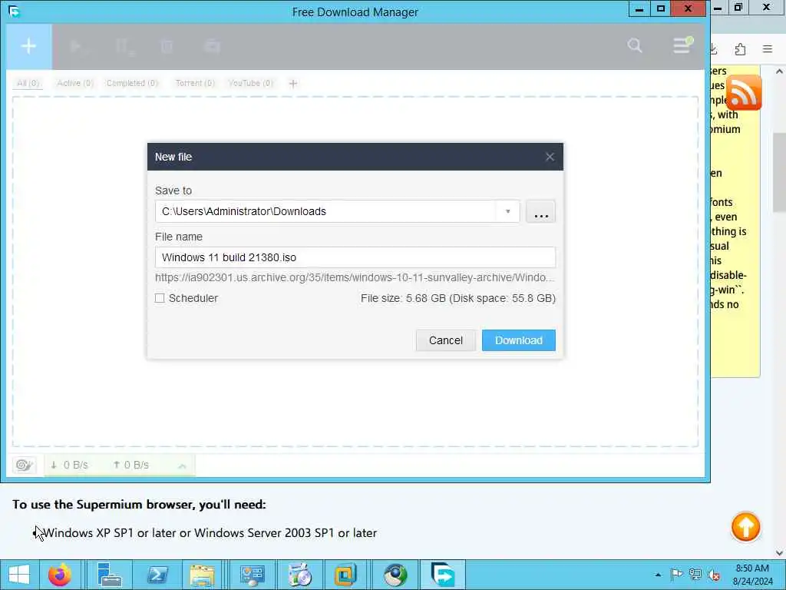Screen dimensions: 786x590
Task: Click the Cancel button
Action: click(x=446, y=340)
